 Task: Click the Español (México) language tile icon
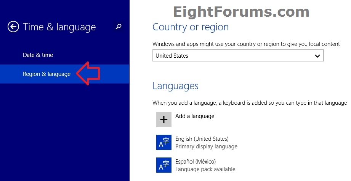coord(163,165)
